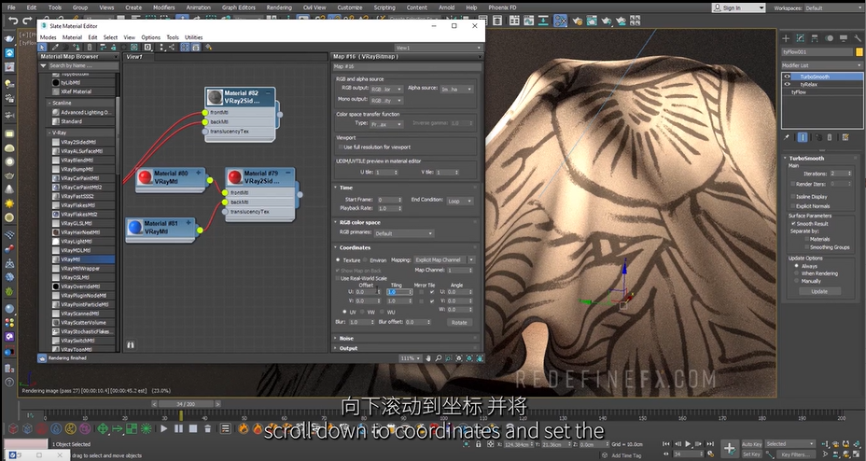The image size is (866, 461).
Task: Open the RGB output dropdown
Action: pos(386,89)
